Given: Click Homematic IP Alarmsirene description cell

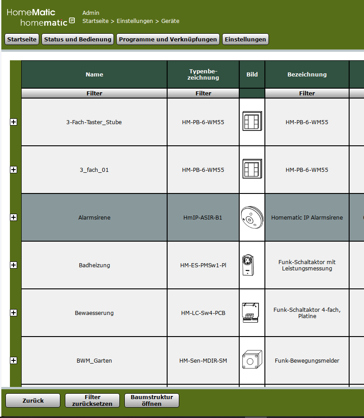Looking at the screenshot, I should click(x=307, y=217).
